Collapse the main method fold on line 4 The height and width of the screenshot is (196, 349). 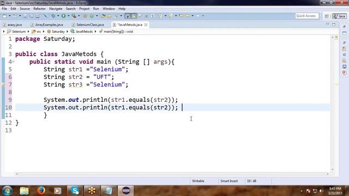click(13, 62)
